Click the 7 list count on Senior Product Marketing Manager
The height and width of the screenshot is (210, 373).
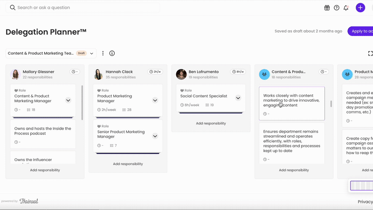tap(113, 146)
